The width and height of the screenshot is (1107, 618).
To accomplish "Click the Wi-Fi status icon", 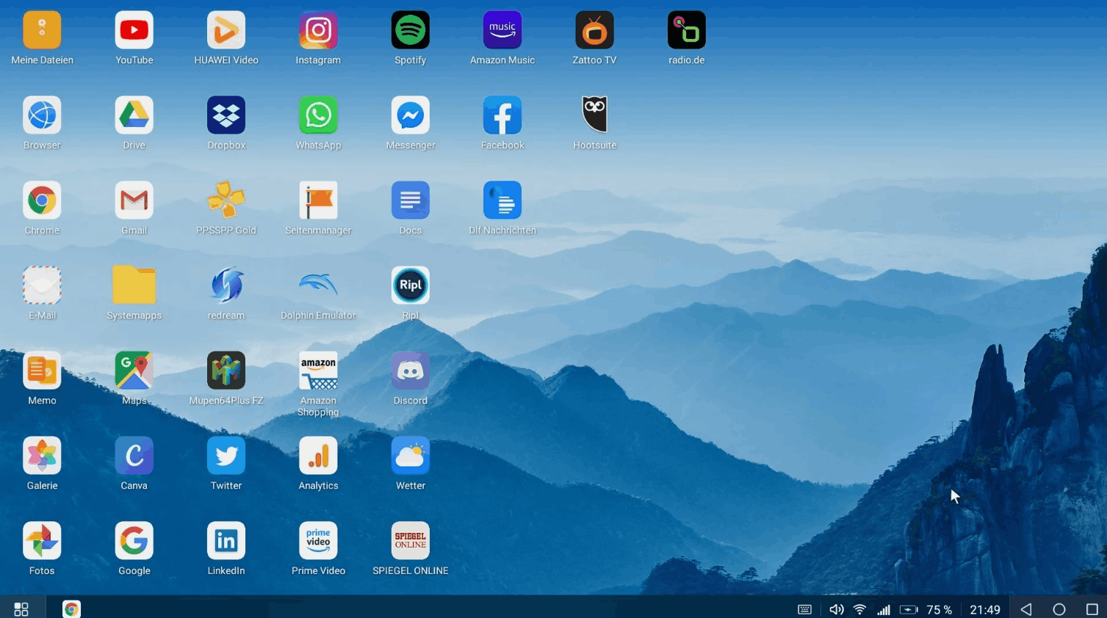I will click(859, 610).
